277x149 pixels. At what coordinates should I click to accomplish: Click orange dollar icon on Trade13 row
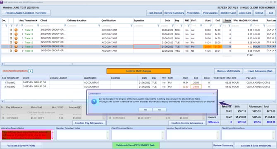tap(16, 51)
